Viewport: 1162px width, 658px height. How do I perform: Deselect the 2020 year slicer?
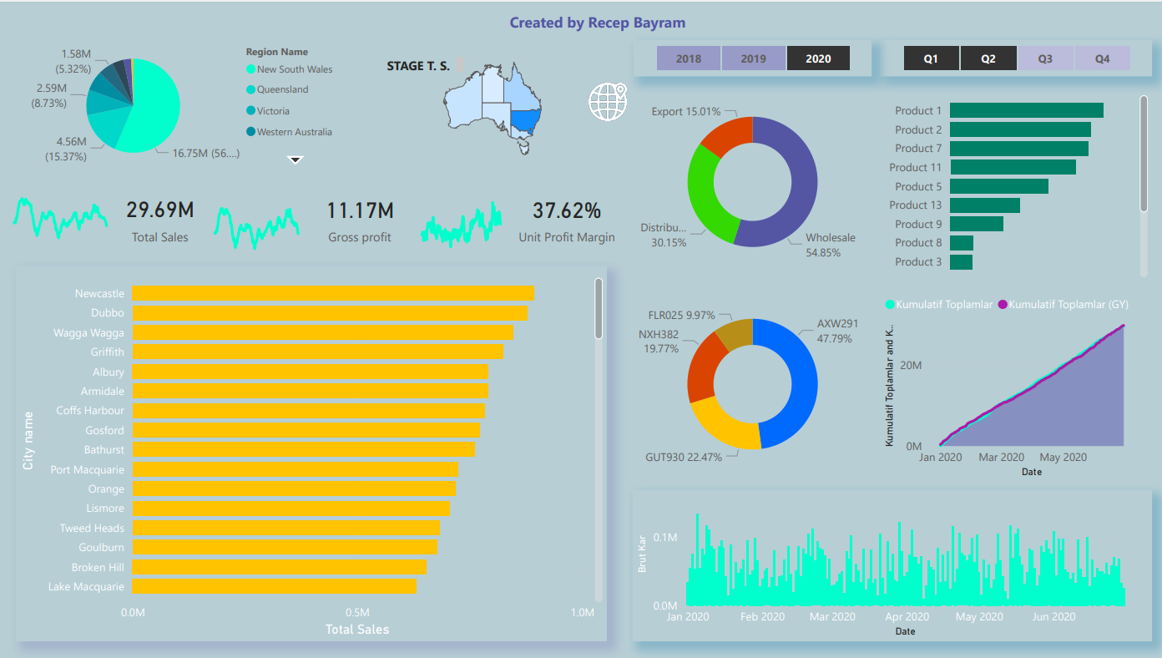(818, 59)
